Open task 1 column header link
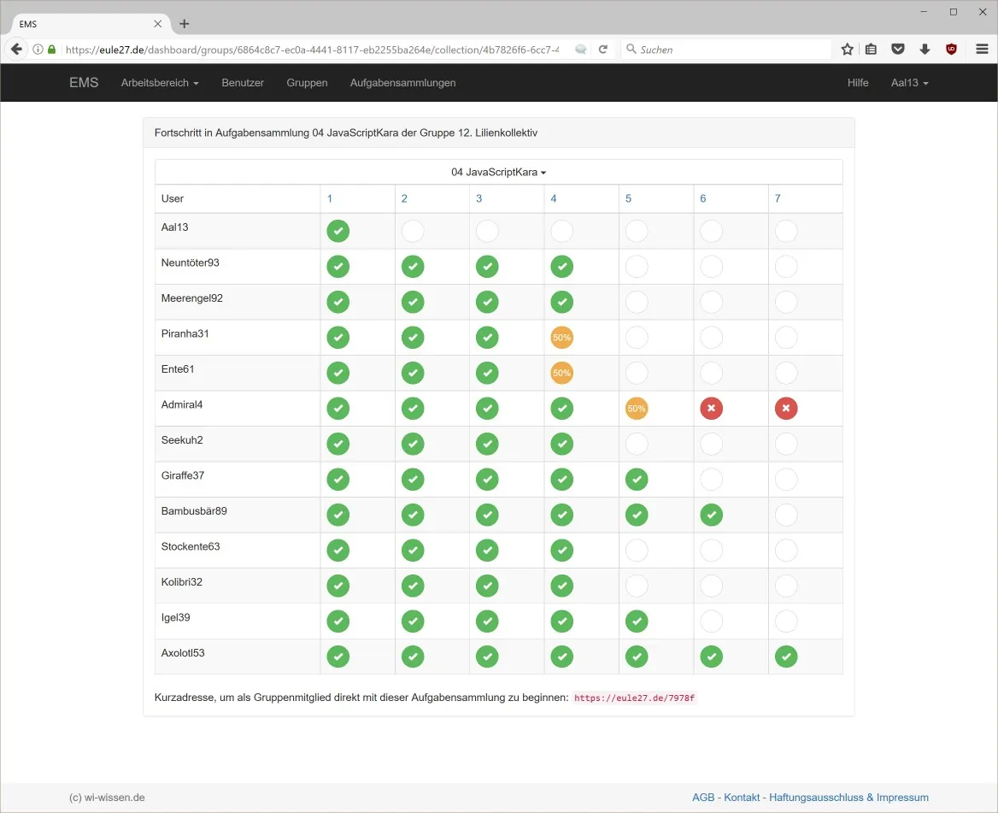The width and height of the screenshot is (998, 813). 330,198
